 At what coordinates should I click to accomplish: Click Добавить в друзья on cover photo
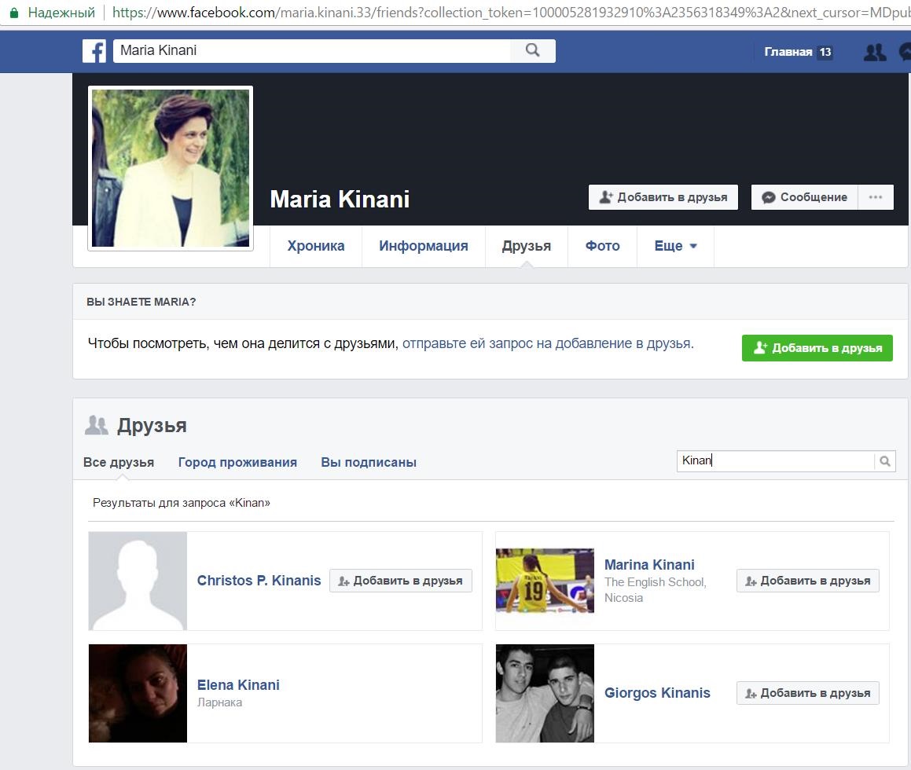pos(663,197)
